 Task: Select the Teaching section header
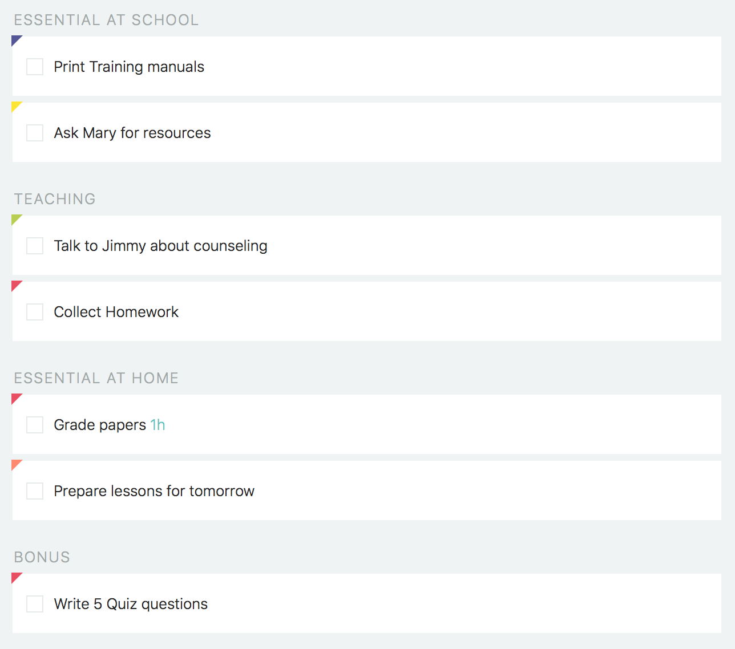(x=55, y=199)
